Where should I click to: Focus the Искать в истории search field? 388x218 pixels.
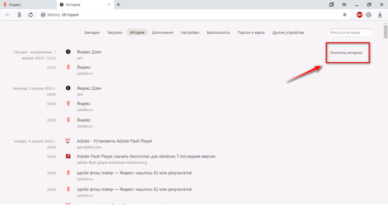coord(350,33)
